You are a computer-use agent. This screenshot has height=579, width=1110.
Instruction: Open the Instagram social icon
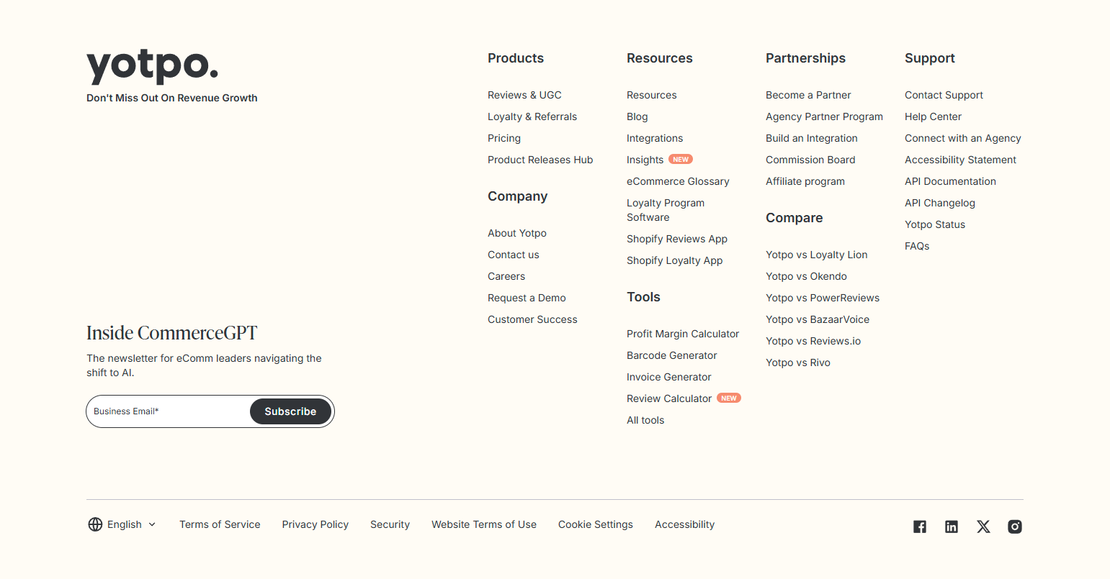(1015, 526)
